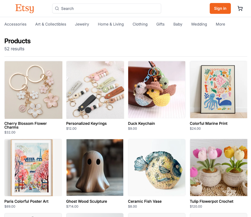Browse the Art & Collectibles category

[50, 24]
